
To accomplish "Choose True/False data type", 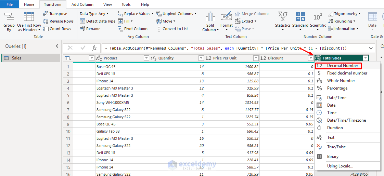I will pyautogui.click(x=348, y=147).
